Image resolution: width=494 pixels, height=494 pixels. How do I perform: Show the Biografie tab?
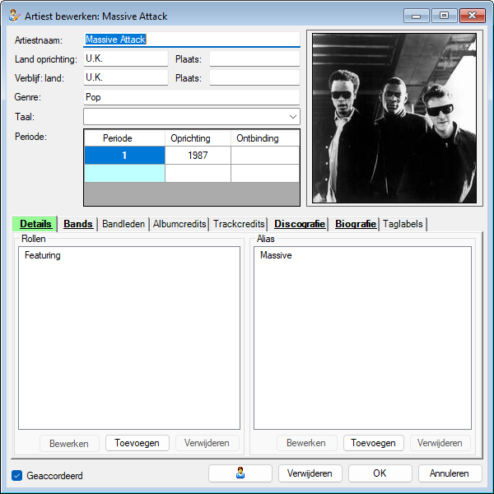(355, 224)
